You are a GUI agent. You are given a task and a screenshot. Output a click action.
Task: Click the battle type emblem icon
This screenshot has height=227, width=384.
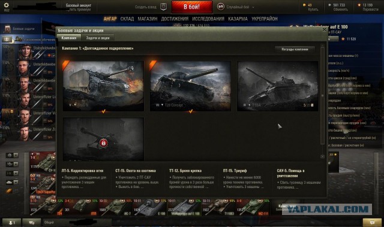221,7
